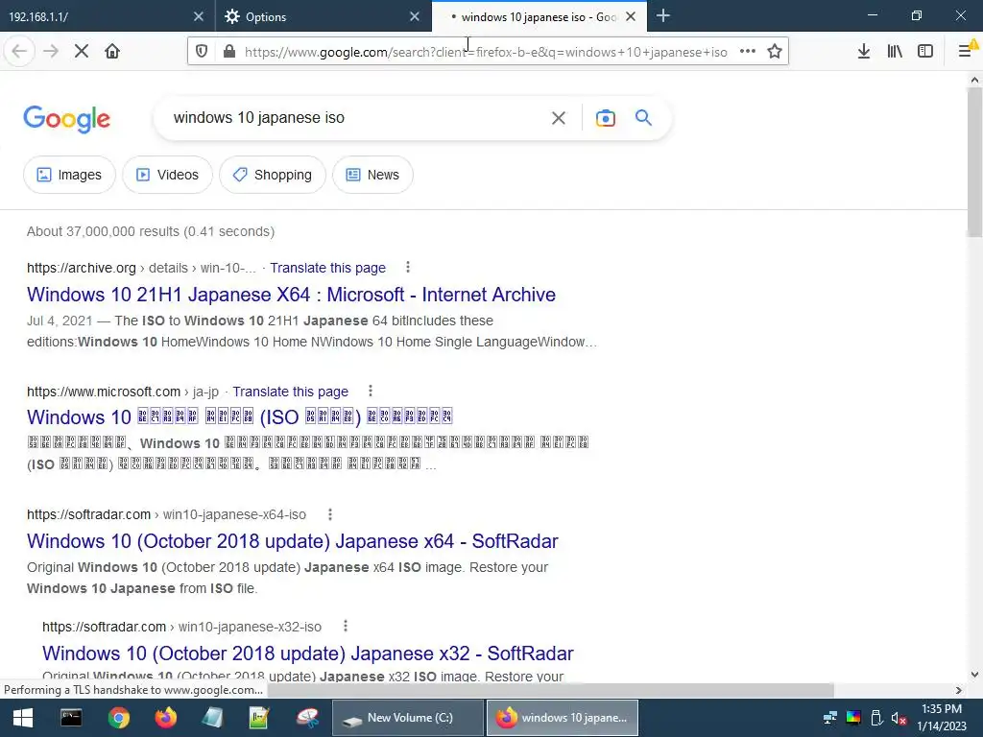Close the Options tab
983x737 pixels.
click(415, 17)
